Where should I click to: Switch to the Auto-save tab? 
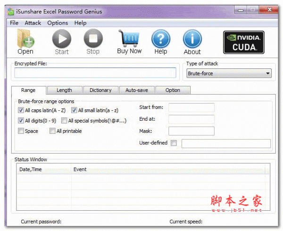[137, 90]
